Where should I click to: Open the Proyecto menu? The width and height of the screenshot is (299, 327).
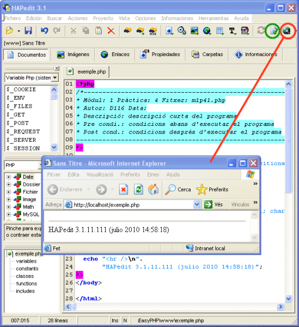[103, 19]
